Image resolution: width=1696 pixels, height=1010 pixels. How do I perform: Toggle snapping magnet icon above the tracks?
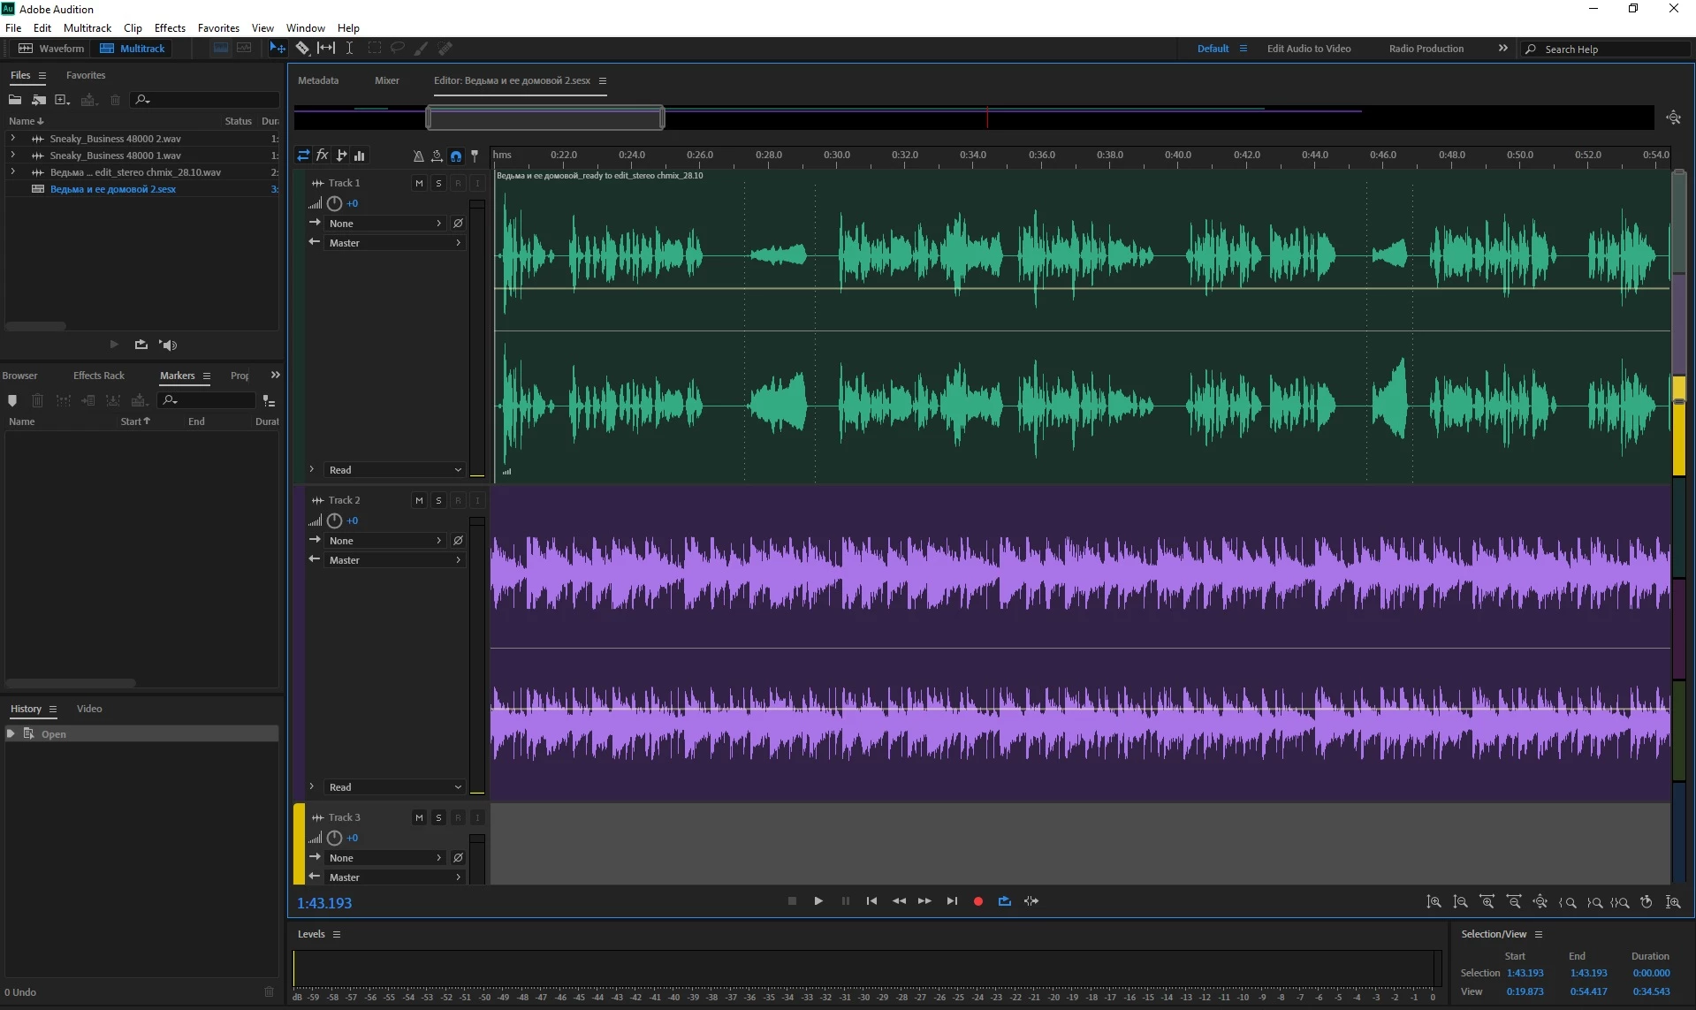[x=456, y=156]
